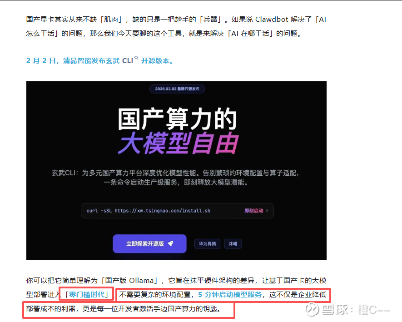Click the 2026.02.02 重磅开源发布 badge
The width and height of the screenshot is (402, 322).
(177, 89)
